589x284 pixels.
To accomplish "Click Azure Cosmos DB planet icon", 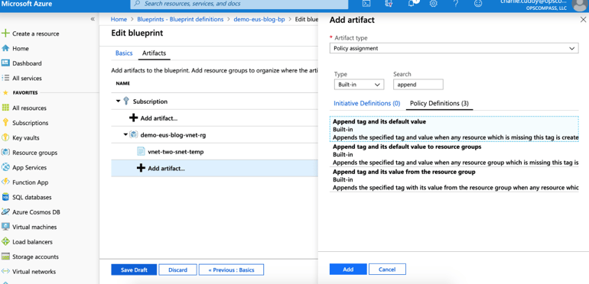I will pyautogui.click(x=5, y=211).
